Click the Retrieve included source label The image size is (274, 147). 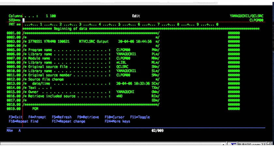pos(52,96)
